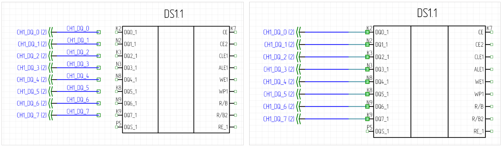Select pin name DQ3_1 in the unconnected schematic
The width and height of the screenshot is (503, 148).
(x=130, y=68)
